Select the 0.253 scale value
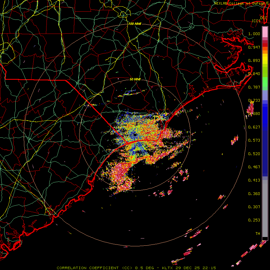270x270 pixels. [x=254, y=220]
